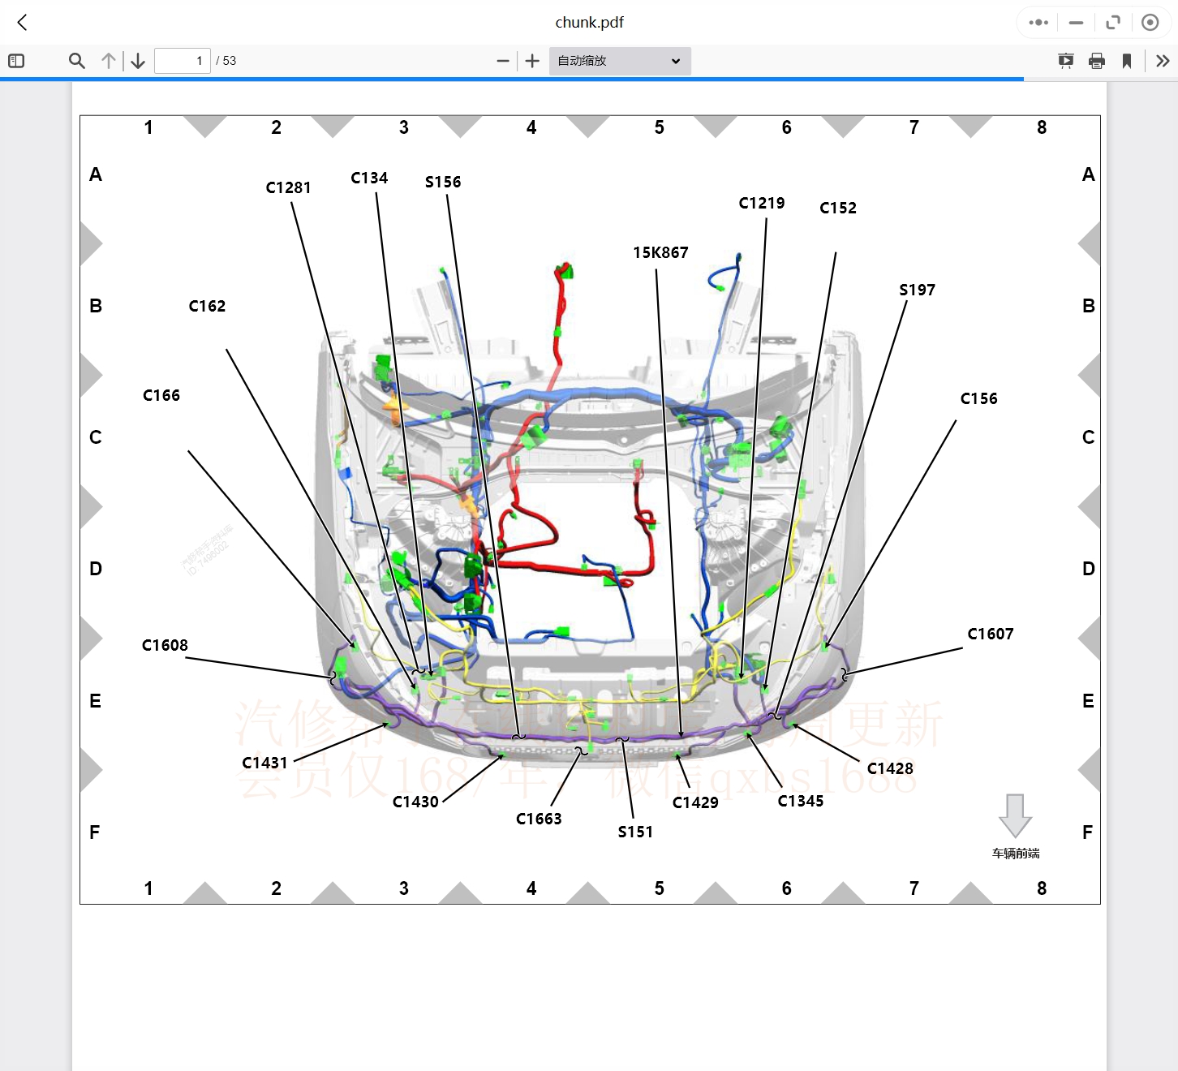Image resolution: width=1178 pixels, height=1071 pixels.
Task: Open the 自动缩放 zoom dropdown
Action: (620, 61)
